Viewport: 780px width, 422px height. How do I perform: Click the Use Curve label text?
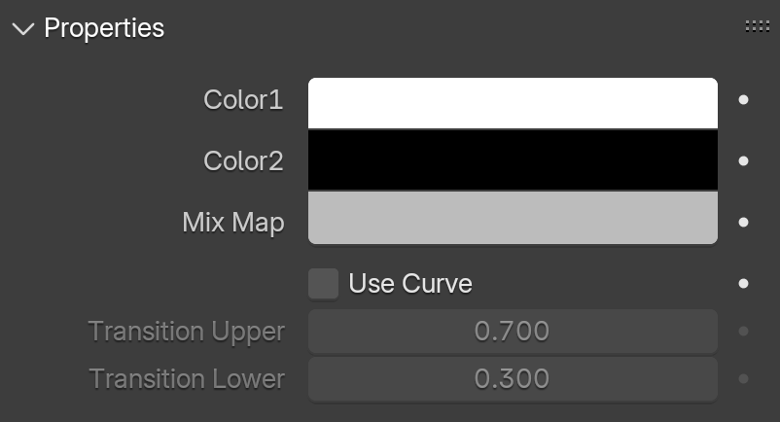[x=409, y=284]
